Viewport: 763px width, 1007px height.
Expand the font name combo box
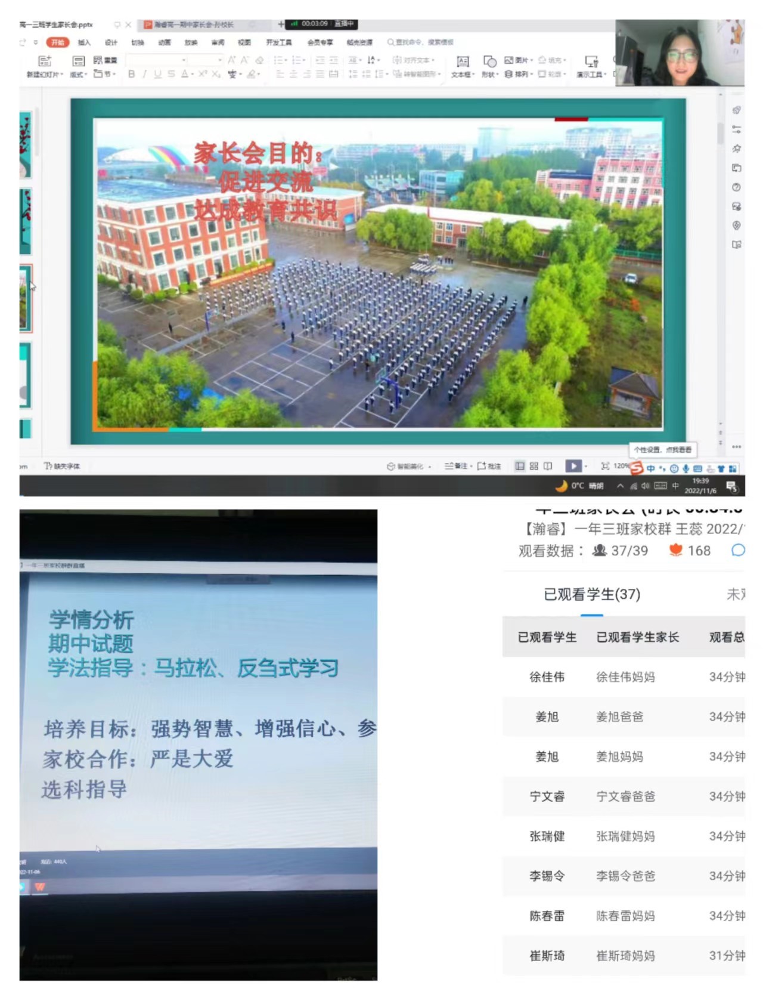tap(184, 60)
